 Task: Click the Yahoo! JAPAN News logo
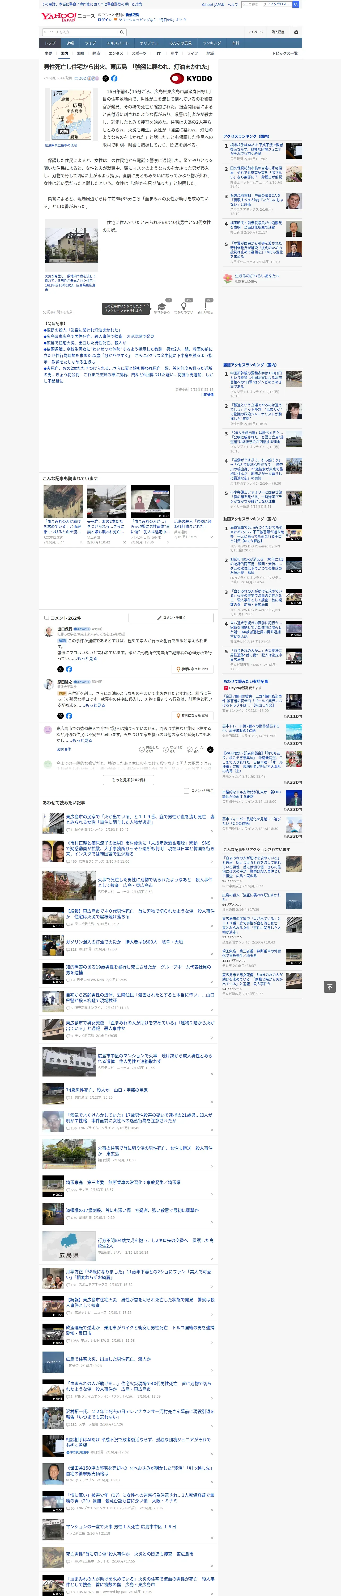(x=68, y=17)
